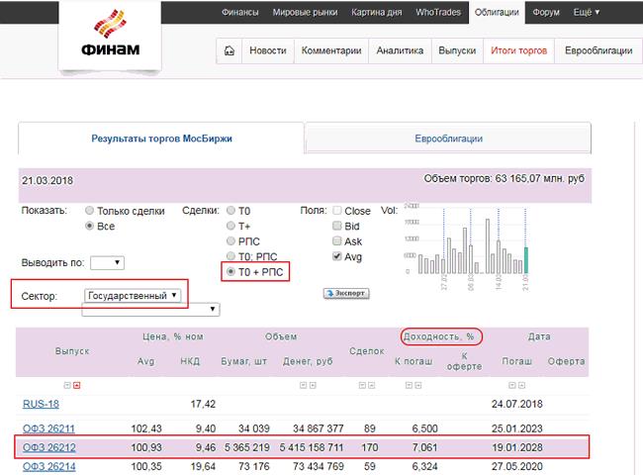Choose the T0 + РПС radio button
Screen dimensions: 643x475
(x=230, y=271)
